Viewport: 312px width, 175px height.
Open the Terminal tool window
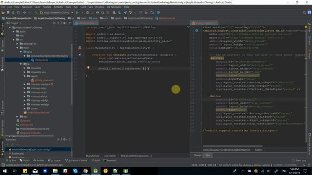[x=110, y=160]
